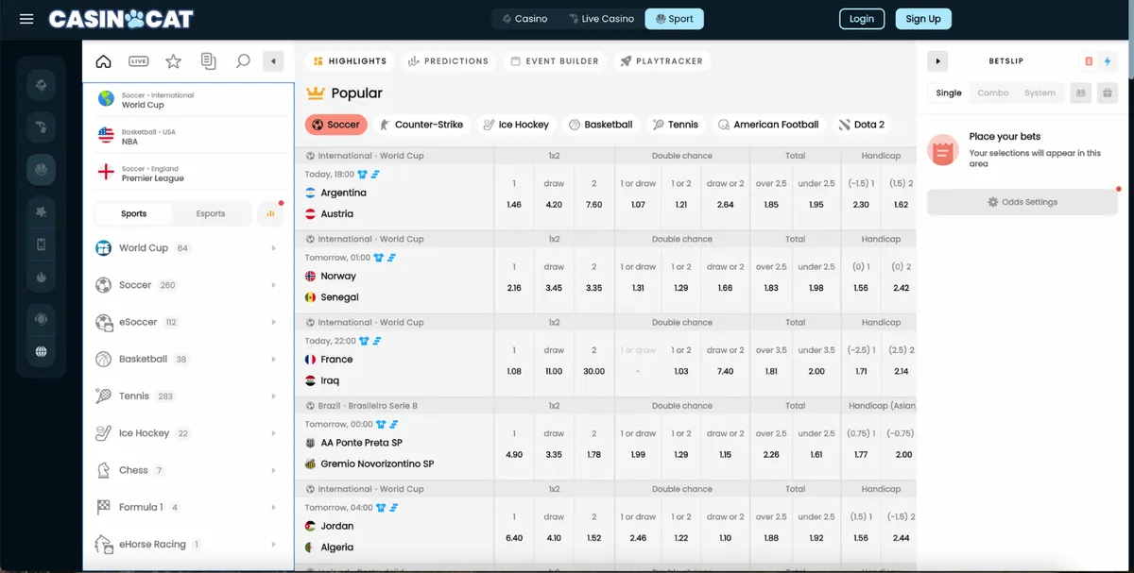The image size is (1134, 573).
Task: Select the Soccer filter chip
Action: [x=335, y=125]
